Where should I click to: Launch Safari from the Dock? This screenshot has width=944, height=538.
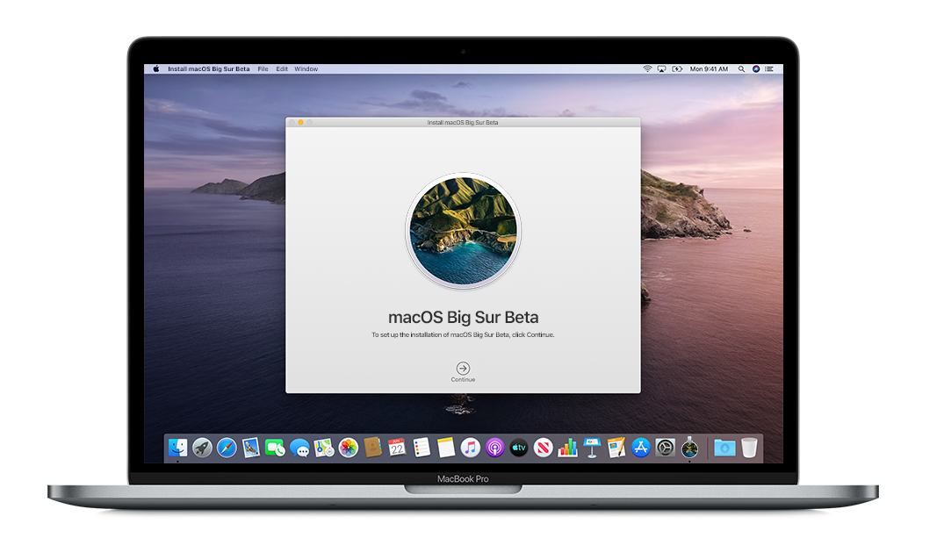pyautogui.click(x=227, y=448)
